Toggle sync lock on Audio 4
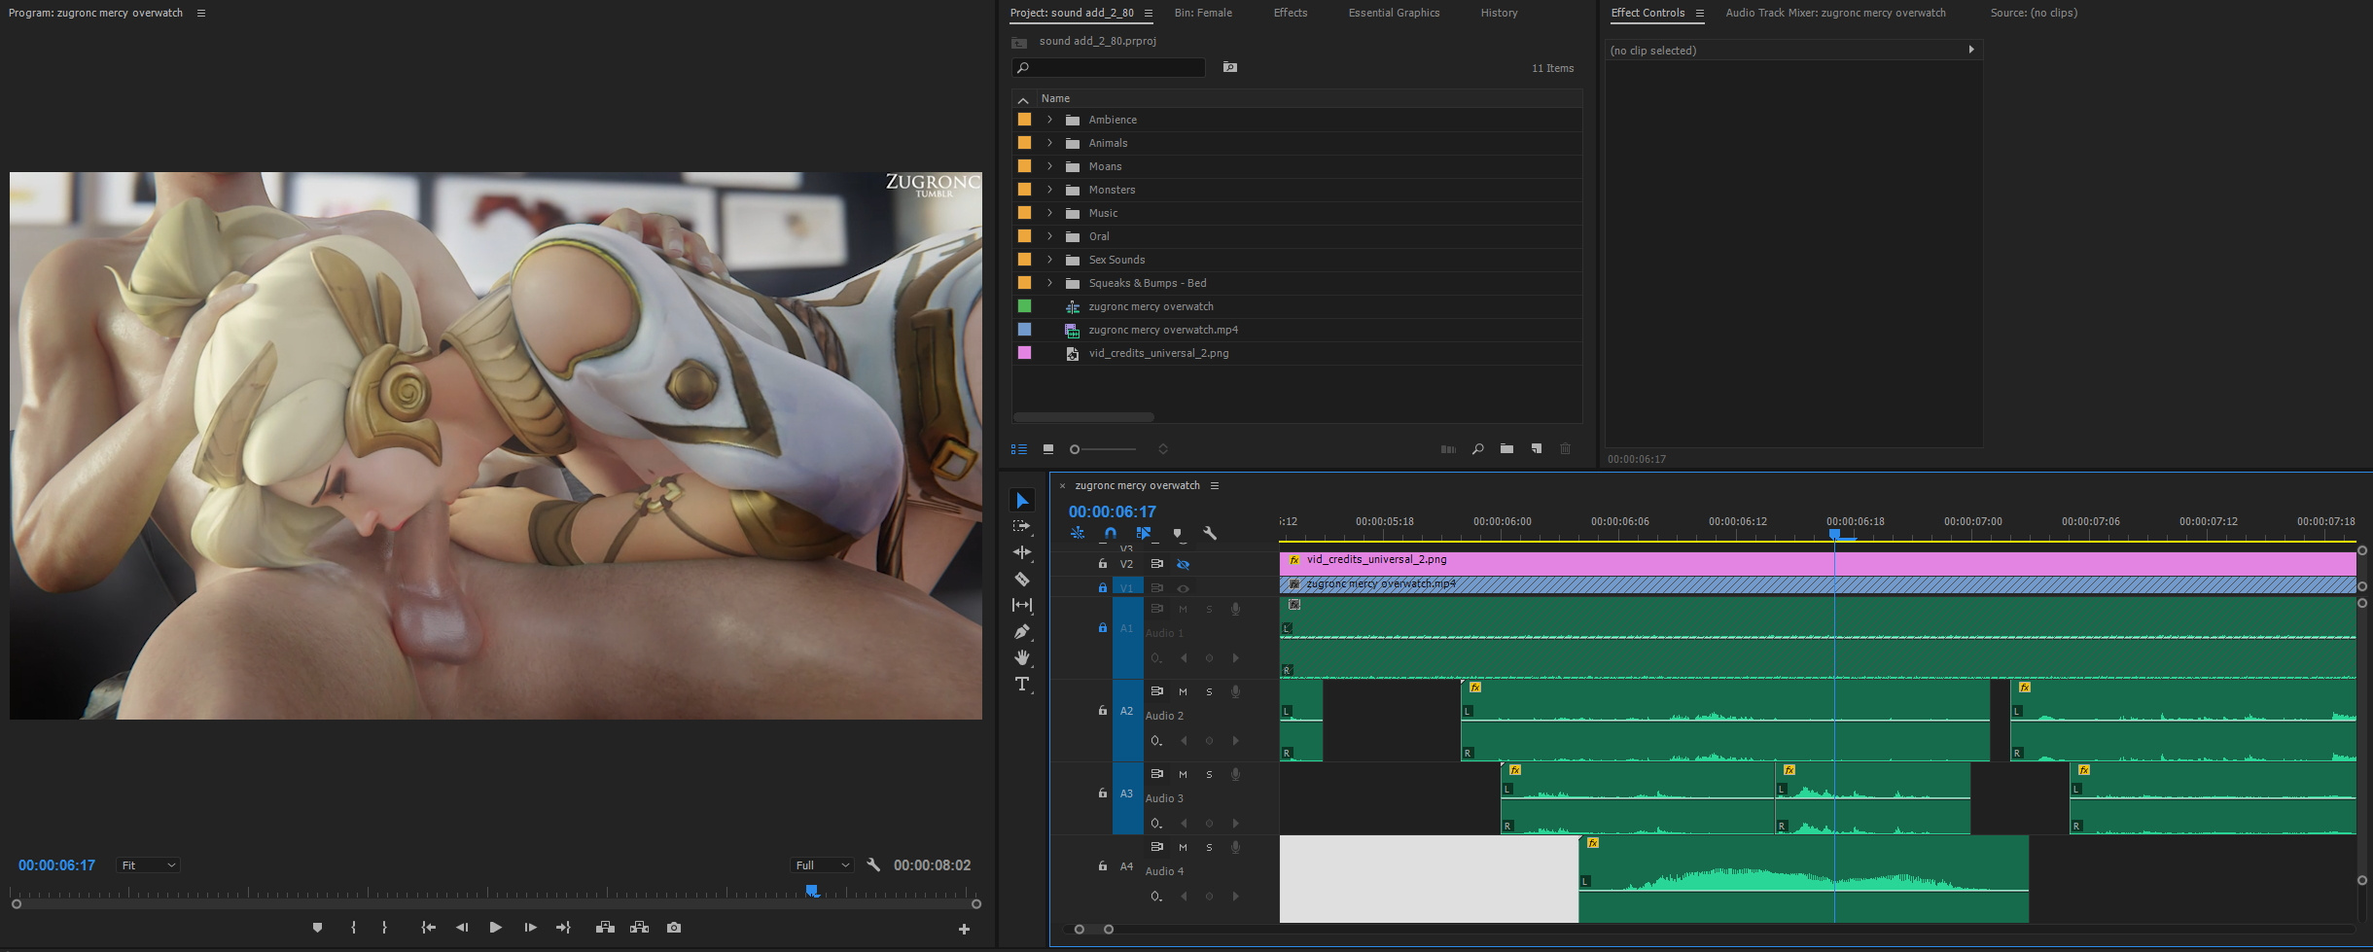Image resolution: width=2373 pixels, height=952 pixels. tap(1157, 847)
